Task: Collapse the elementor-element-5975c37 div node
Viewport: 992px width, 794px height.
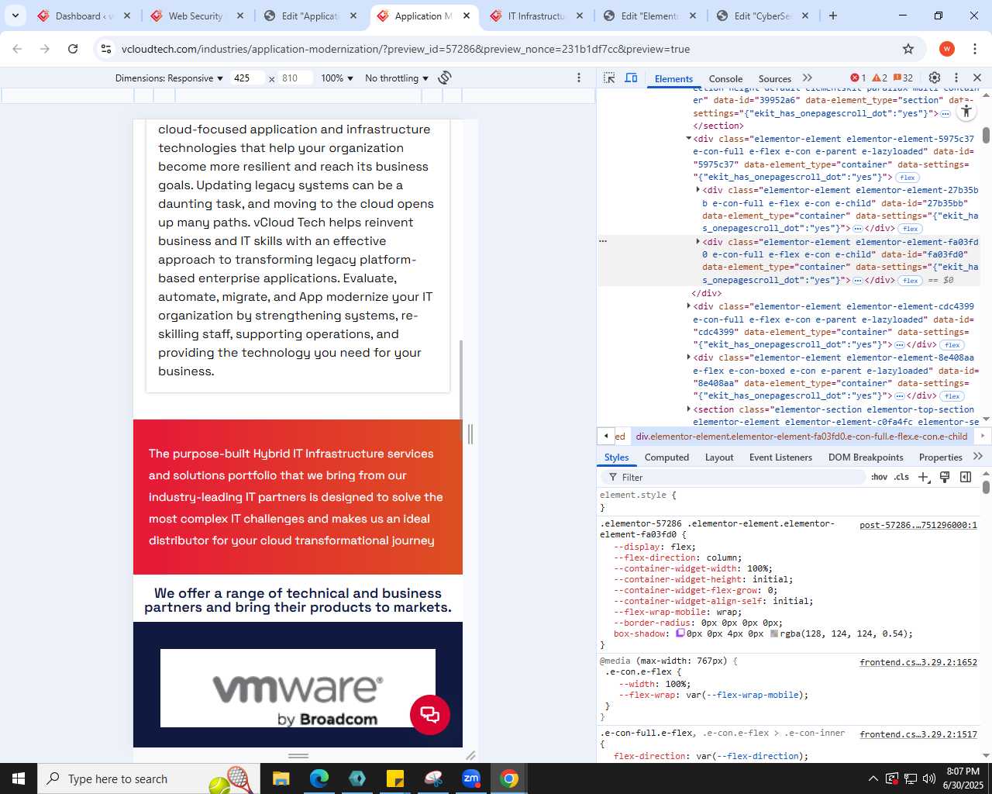Action: [688, 139]
